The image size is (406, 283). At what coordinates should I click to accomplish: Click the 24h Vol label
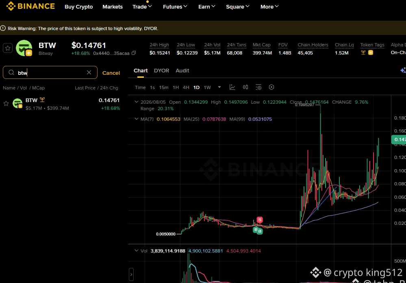point(212,45)
